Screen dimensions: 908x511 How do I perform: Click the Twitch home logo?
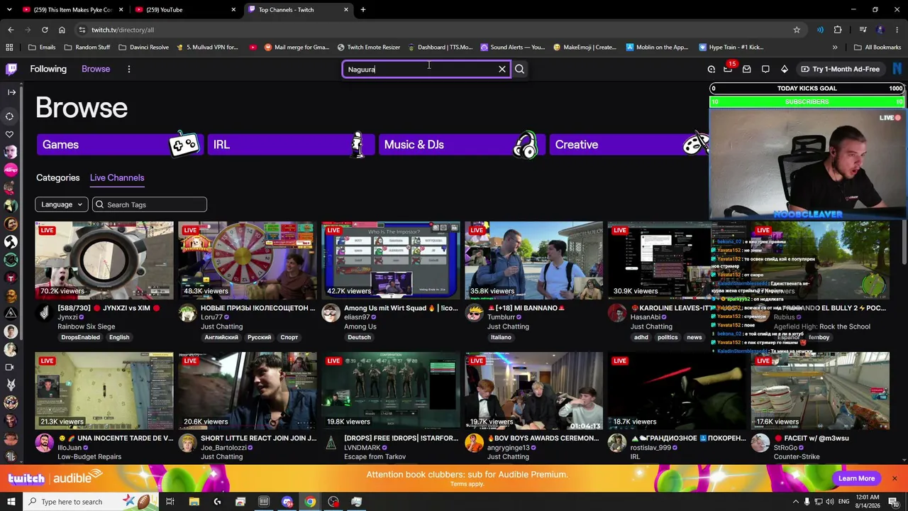[11, 69]
